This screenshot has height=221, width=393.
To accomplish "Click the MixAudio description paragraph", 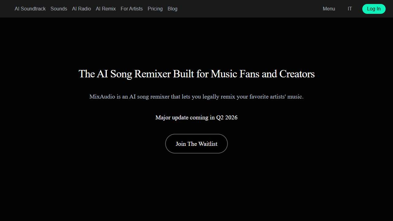I will click(196, 97).
